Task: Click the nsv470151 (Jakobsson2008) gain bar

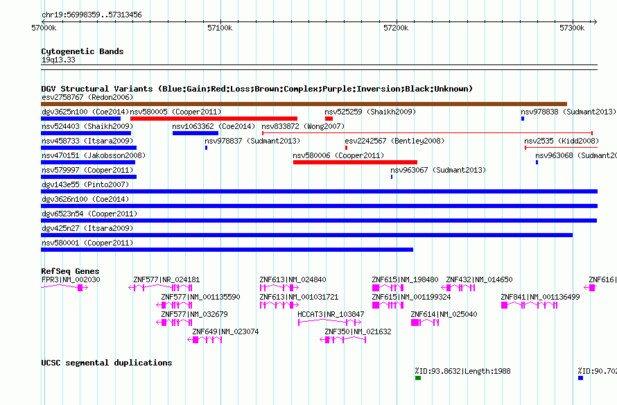Action: [88, 162]
